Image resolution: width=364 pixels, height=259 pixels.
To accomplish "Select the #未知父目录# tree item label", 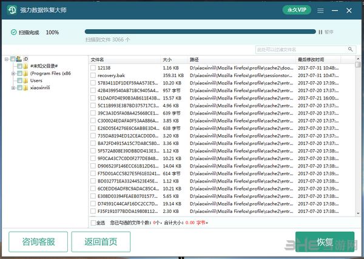I will [x=44, y=66].
